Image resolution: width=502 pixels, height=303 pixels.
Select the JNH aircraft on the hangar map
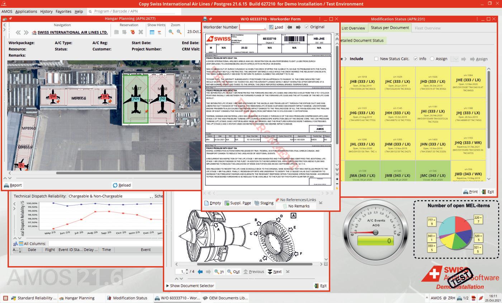pyautogui.click(x=136, y=99)
